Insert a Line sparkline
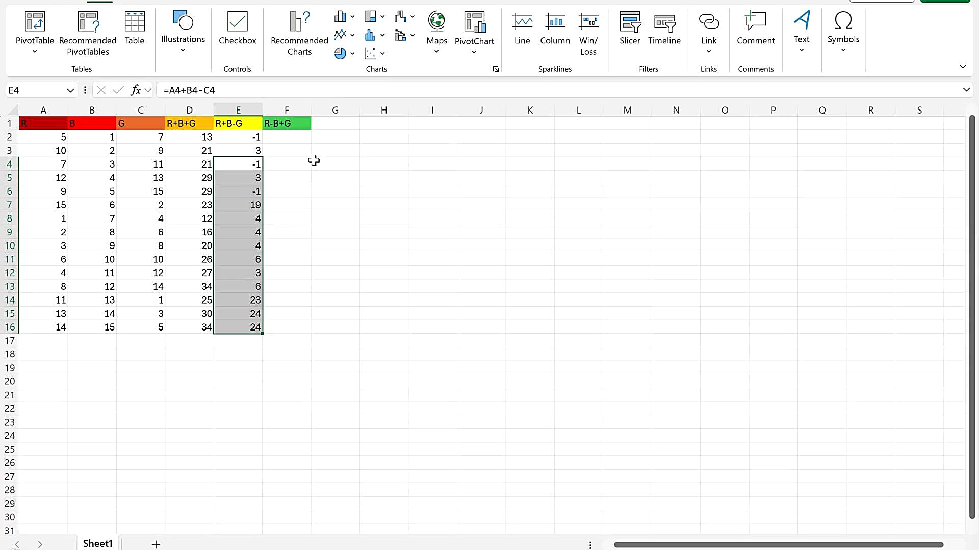This screenshot has width=979, height=550. coord(522,29)
